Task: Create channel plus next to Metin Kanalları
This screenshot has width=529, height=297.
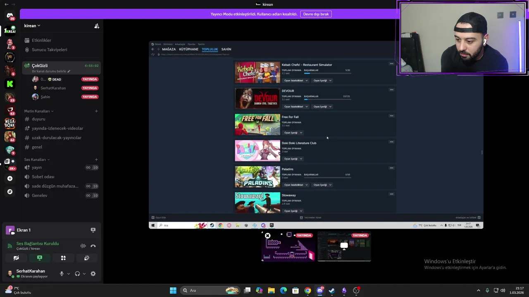Action: (96, 111)
